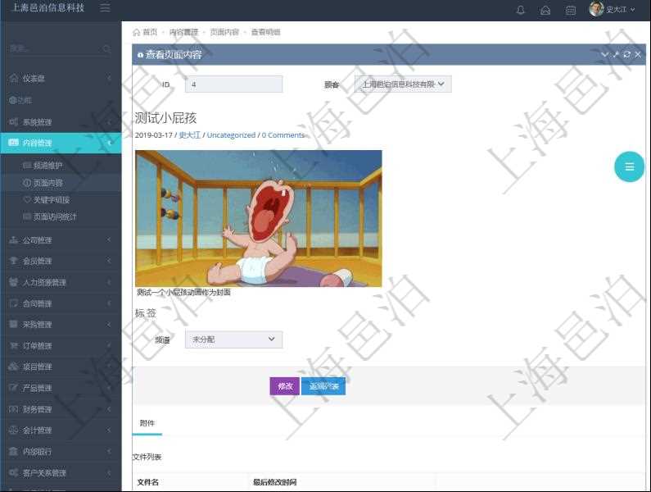Click the notification bell icon
Viewport: 651px width, 492px height.
point(521,10)
